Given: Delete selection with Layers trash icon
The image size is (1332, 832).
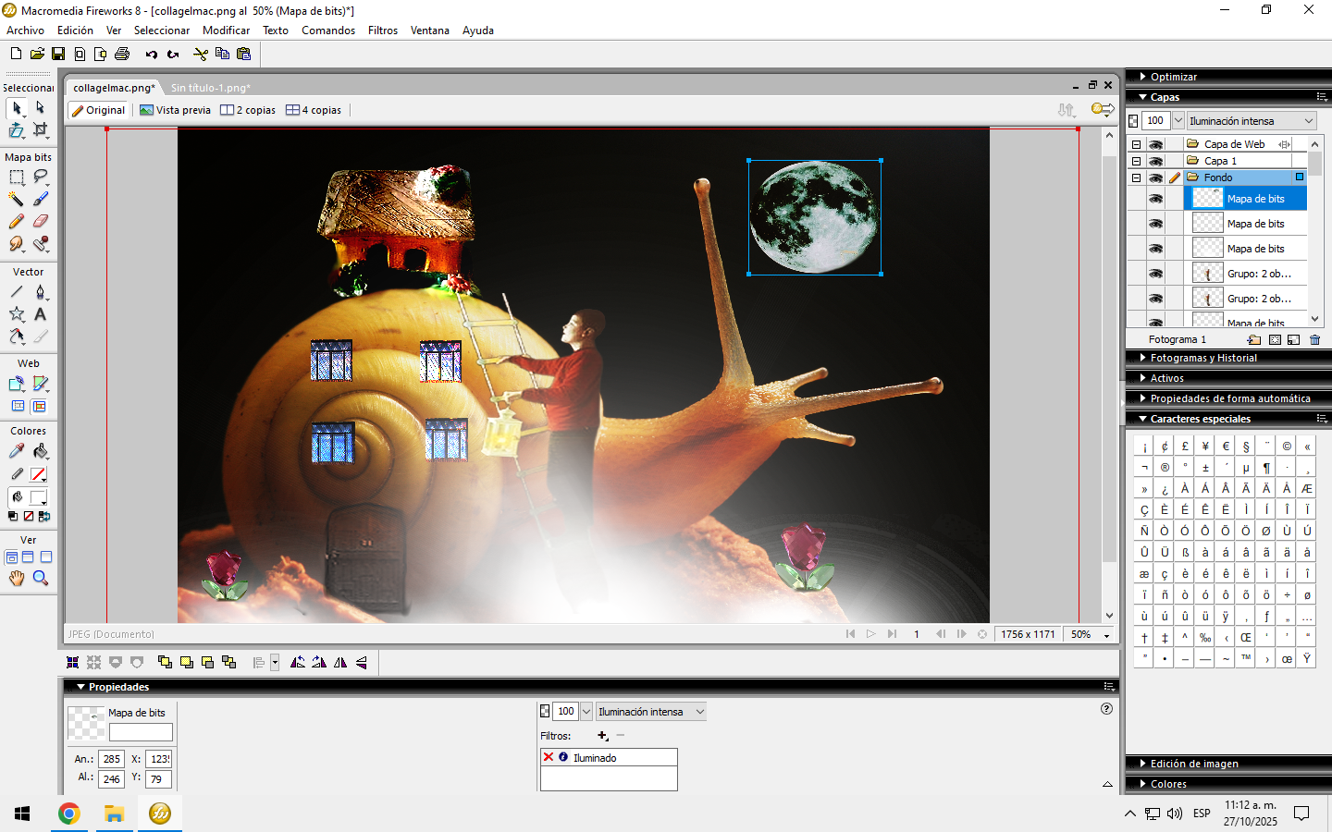Looking at the screenshot, I should 1314,340.
